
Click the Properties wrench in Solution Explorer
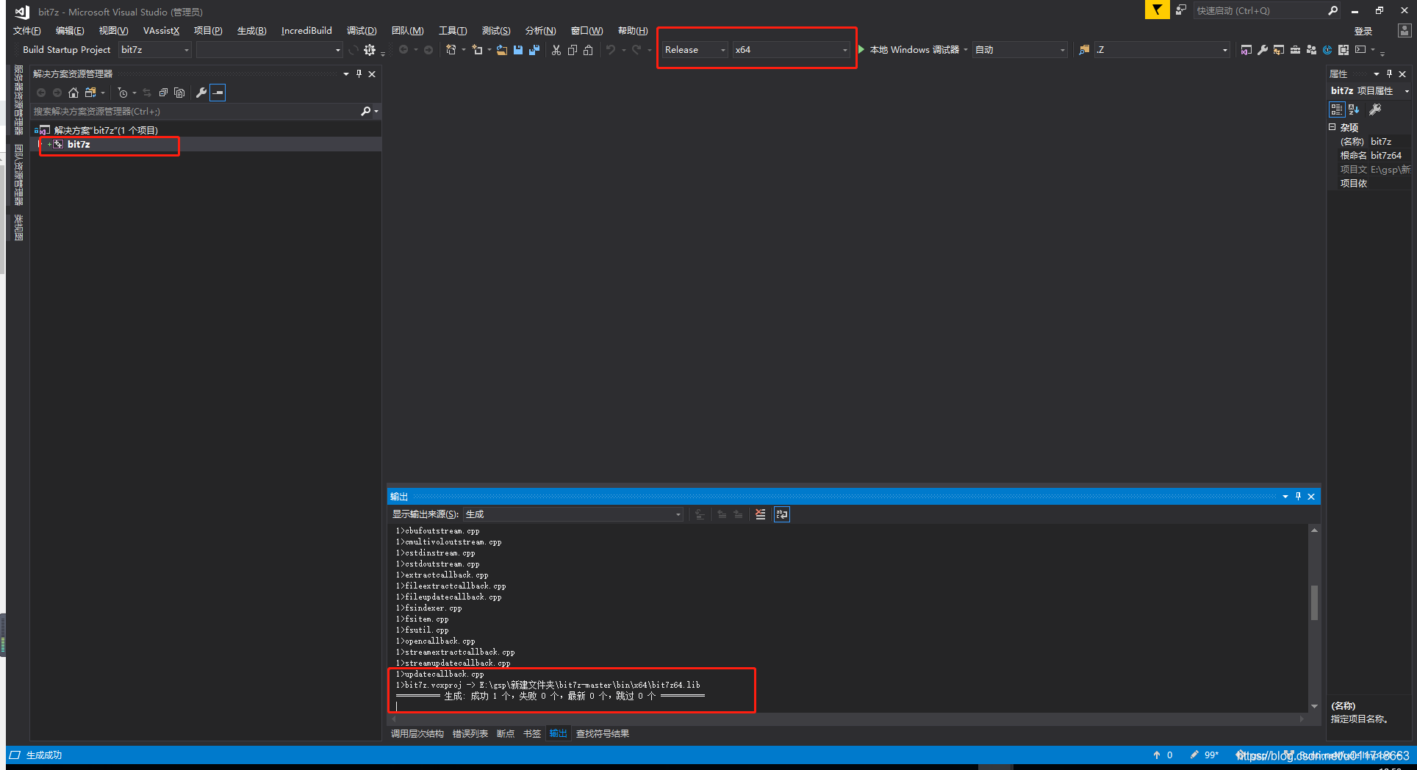[x=201, y=93]
